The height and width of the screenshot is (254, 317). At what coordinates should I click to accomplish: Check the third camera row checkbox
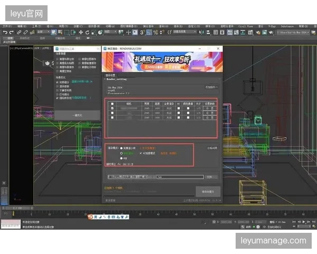[x=112, y=117]
